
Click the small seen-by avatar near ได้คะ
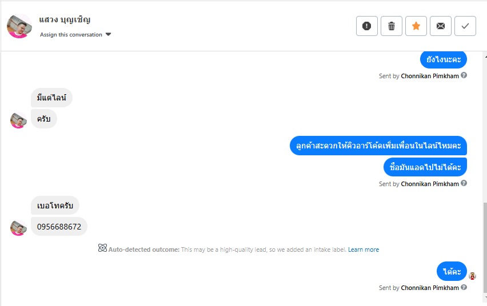pyautogui.click(x=472, y=276)
